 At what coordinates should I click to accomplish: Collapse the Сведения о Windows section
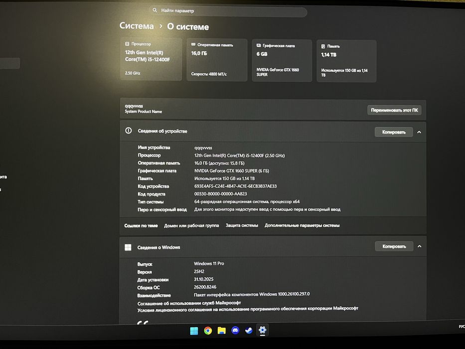(x=419, y=246)
